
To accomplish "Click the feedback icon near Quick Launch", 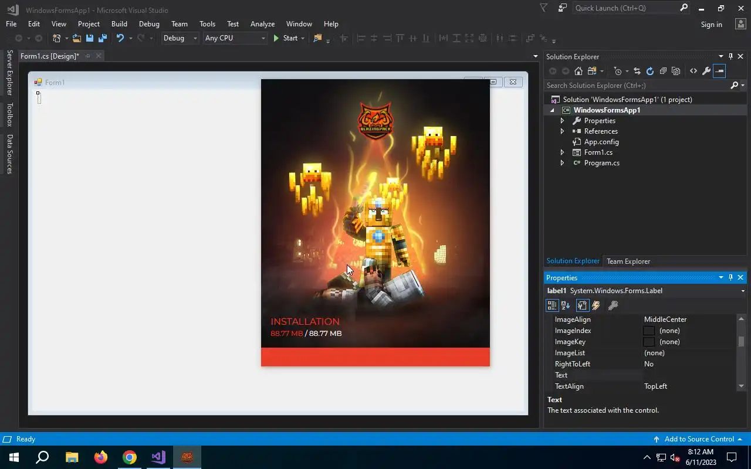I will click(563, 8).
